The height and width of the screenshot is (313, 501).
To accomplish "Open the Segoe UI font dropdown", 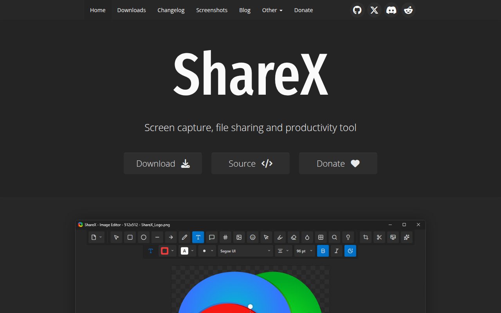I will click(245, 251).
